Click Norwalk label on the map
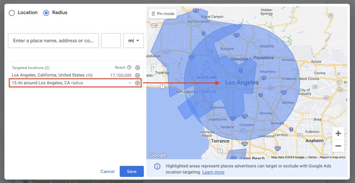The image size is (355, 183). [x=277, y=123]
